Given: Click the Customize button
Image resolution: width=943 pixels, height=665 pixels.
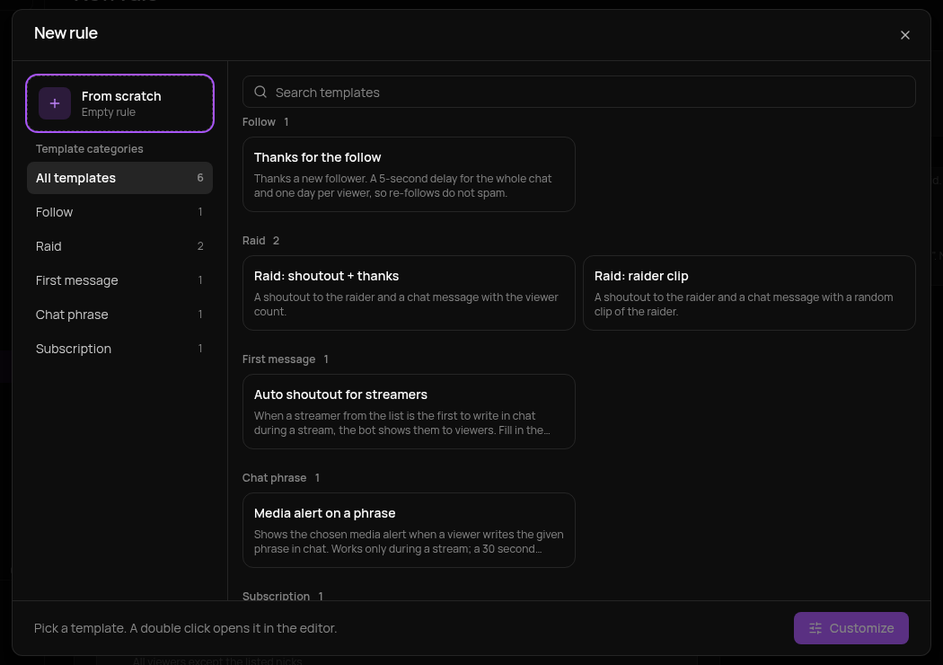Looking at the screenshot, I should [850, 627].
